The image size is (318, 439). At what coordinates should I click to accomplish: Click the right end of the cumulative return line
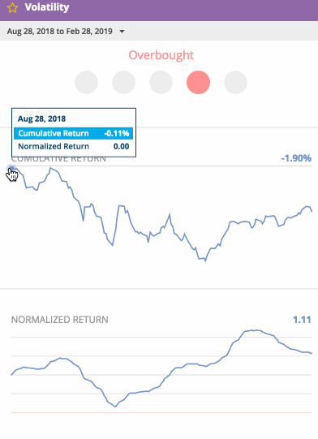coord(312,211)
